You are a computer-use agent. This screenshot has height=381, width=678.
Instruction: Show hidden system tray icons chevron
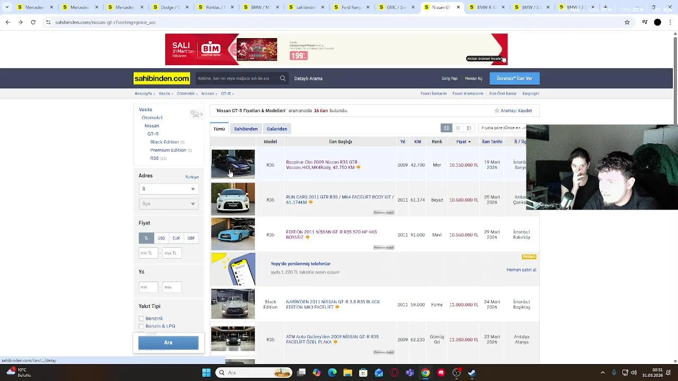(x=603, y=373)
